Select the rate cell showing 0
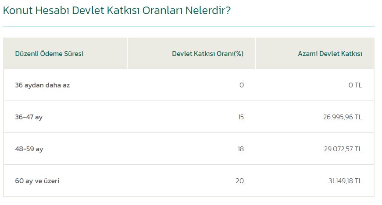The width and height of the screenshot is (382, 205). tap(241, 85)
